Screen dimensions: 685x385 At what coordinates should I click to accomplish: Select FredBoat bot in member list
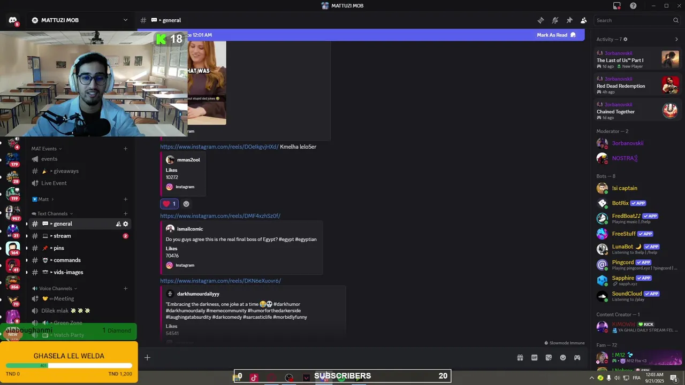coord(637,218)
